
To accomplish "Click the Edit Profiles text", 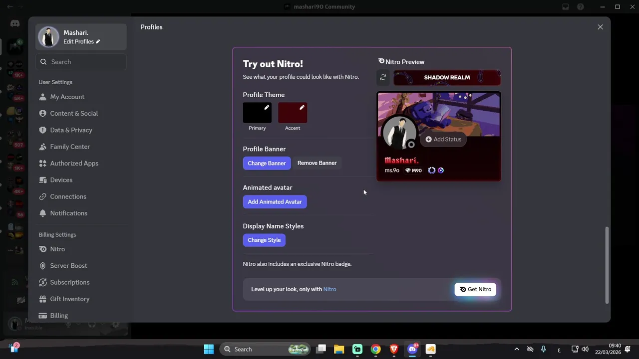I will (x=78, y=41).
